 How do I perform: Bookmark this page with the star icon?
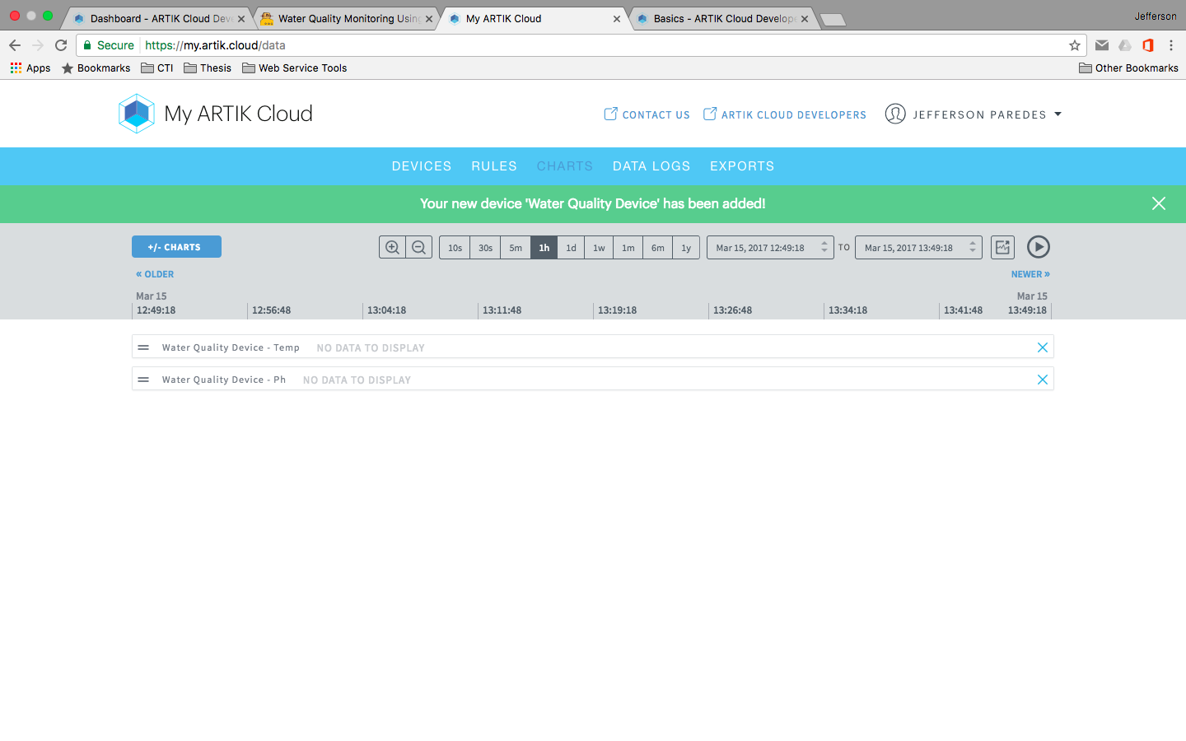[1074, 45]
